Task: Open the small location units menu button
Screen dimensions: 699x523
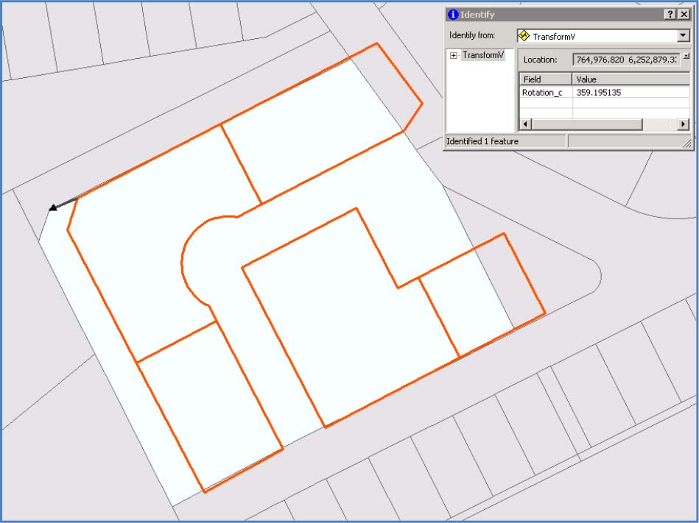Action: pos(686,56)
